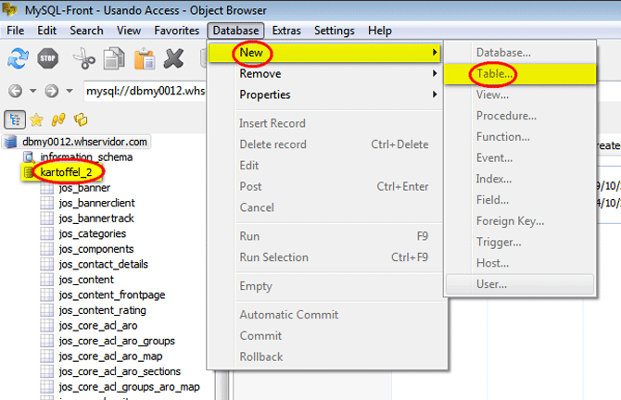
Task: Click Rollback menu entry
Action: tap(324, 356)
